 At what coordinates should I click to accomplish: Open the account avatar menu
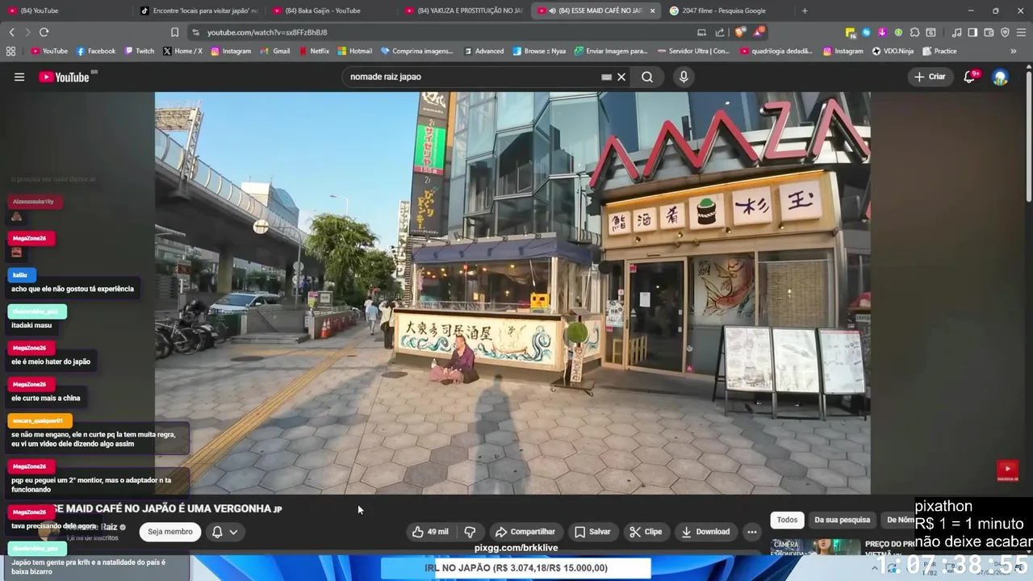pos(1001,77)
